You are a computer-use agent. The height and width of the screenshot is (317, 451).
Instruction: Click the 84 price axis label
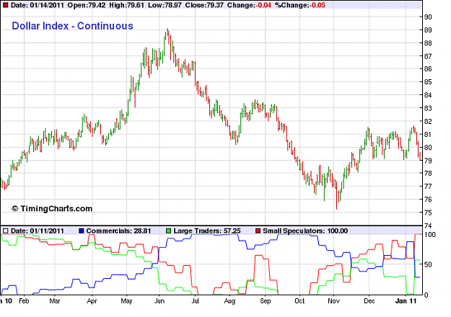tap(428, 95)
